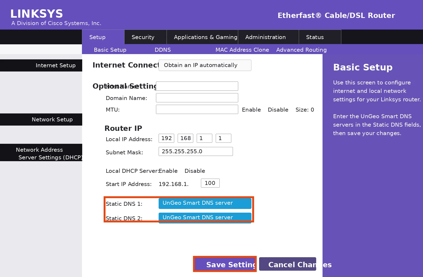Go to the Administration tab

click(268, 37)
